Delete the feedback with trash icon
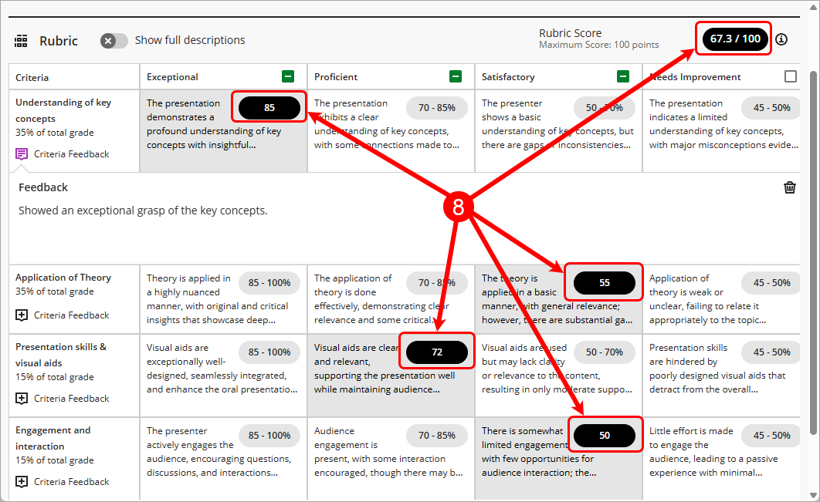 pyautogui.click(x=789, y=187)
